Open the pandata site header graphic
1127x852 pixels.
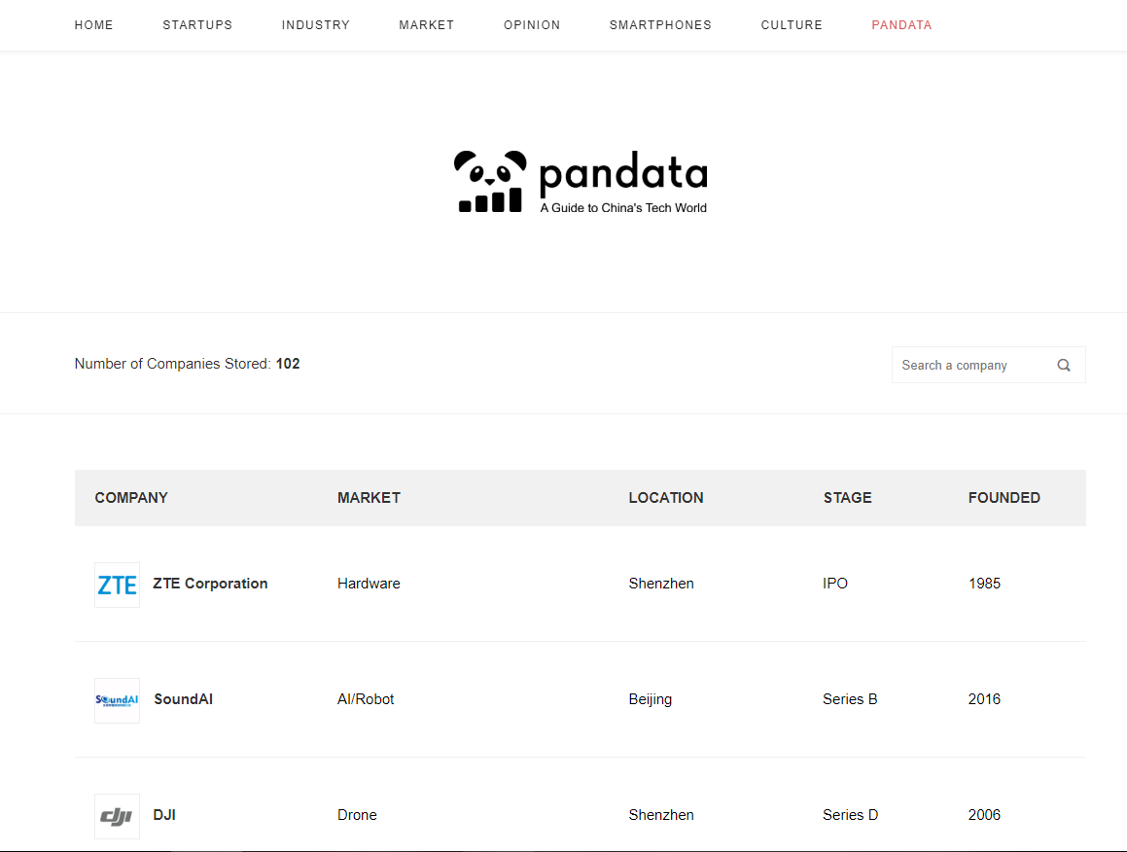[x=581, y=181]
